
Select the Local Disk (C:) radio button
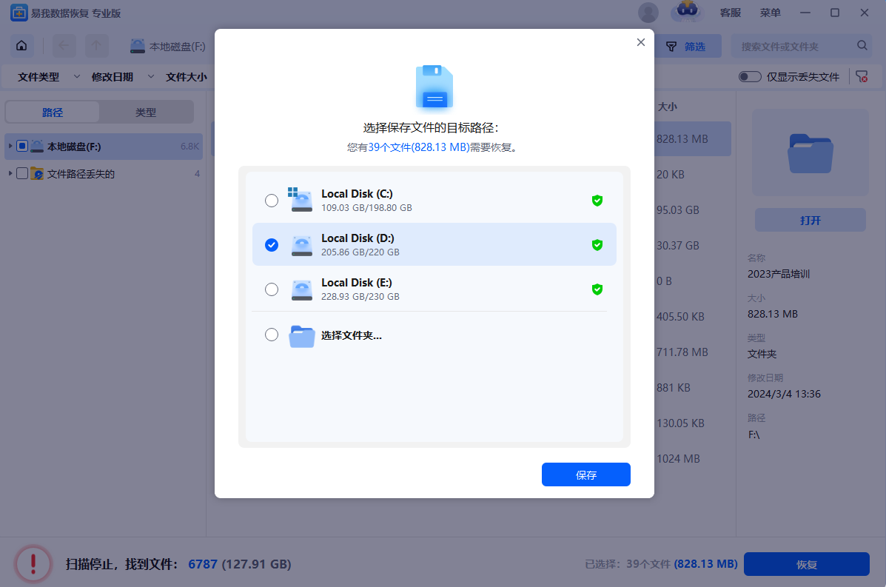272,201
